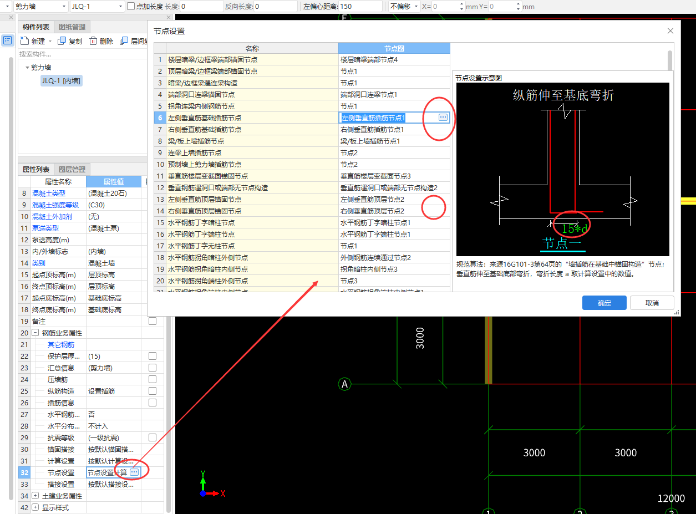Viewport: 696px width, 514px height.
Task: Toggle checkbox in 插筋信息 row
Action: click(x=153, y=403)
